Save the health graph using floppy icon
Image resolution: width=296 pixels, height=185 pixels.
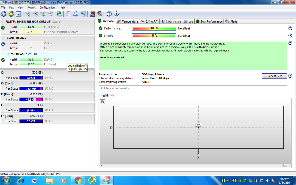click(102, 101)
